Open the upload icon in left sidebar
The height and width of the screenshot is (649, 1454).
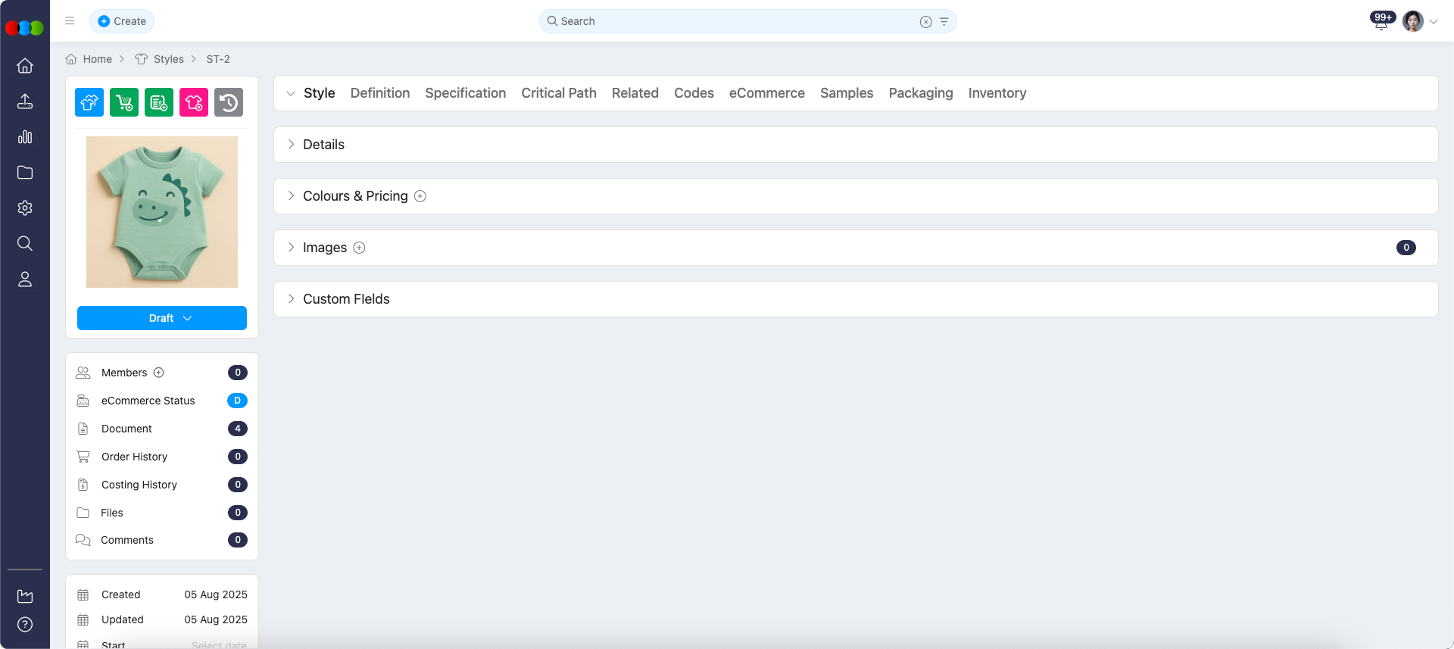[x=25, y=101]
